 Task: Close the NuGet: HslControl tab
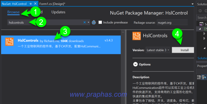(35, 4)
